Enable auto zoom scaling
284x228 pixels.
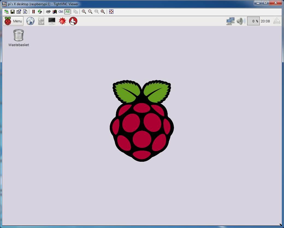click(x=103, y=12)
